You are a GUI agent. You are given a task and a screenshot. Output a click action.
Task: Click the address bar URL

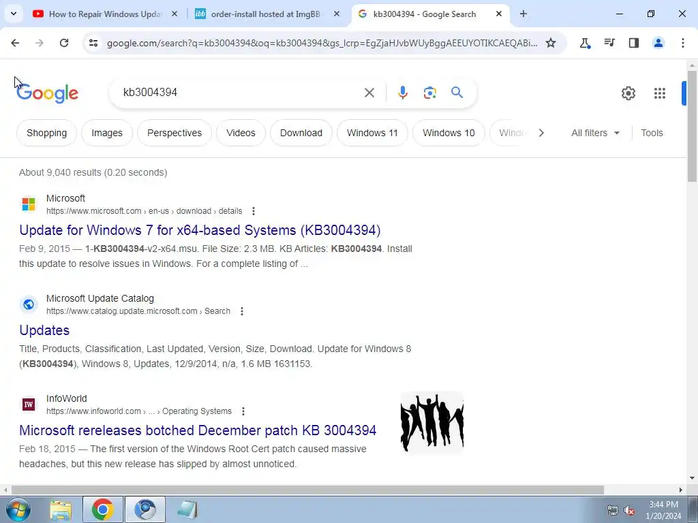[x=322, y=43]
